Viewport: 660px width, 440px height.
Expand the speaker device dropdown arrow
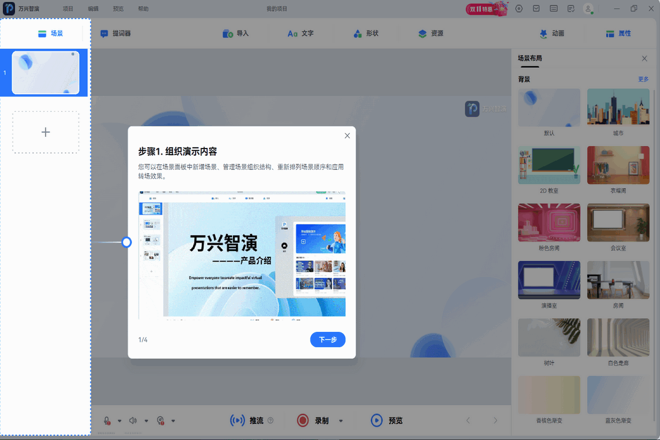147,420
